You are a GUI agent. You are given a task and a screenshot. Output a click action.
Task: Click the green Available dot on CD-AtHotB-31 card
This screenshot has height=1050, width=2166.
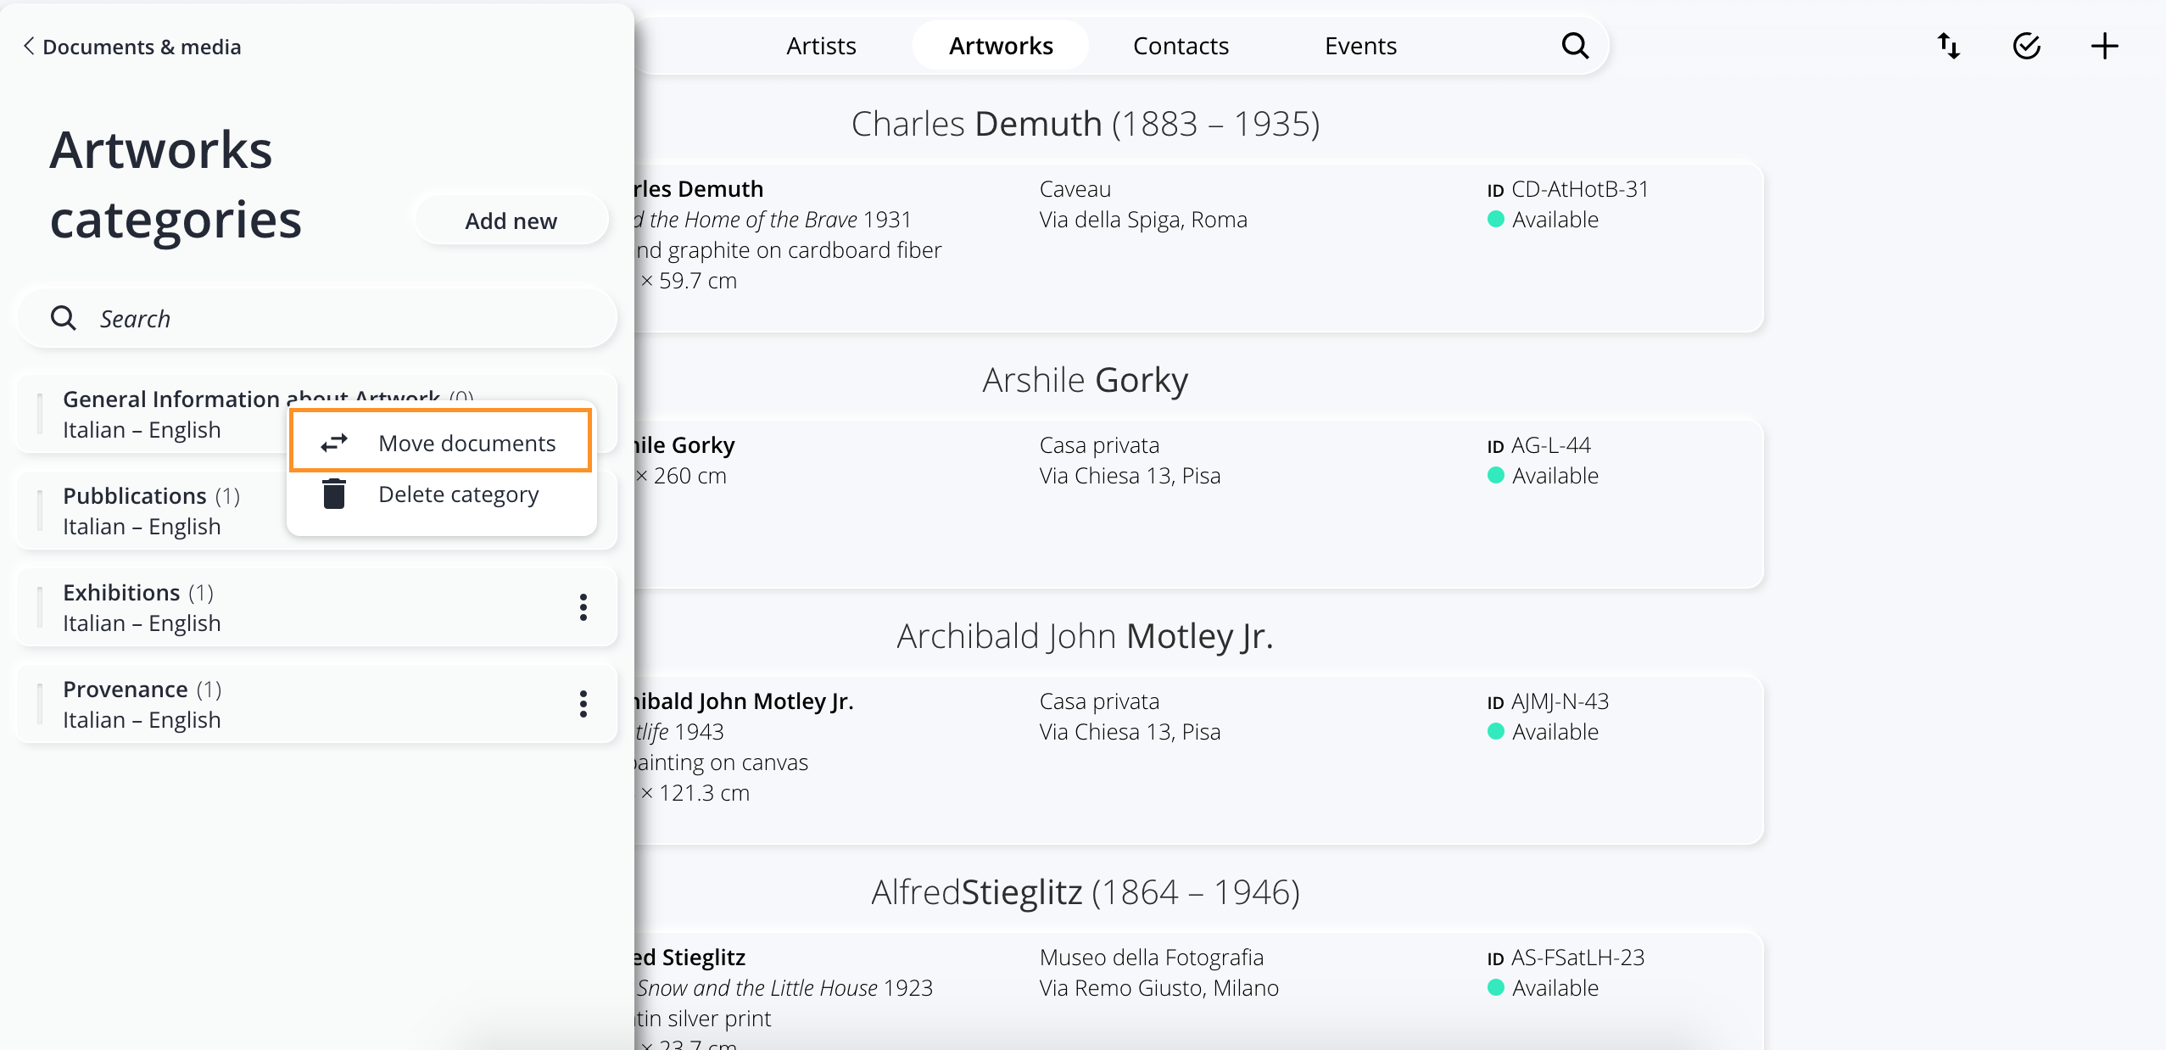tap(1496, 220)
